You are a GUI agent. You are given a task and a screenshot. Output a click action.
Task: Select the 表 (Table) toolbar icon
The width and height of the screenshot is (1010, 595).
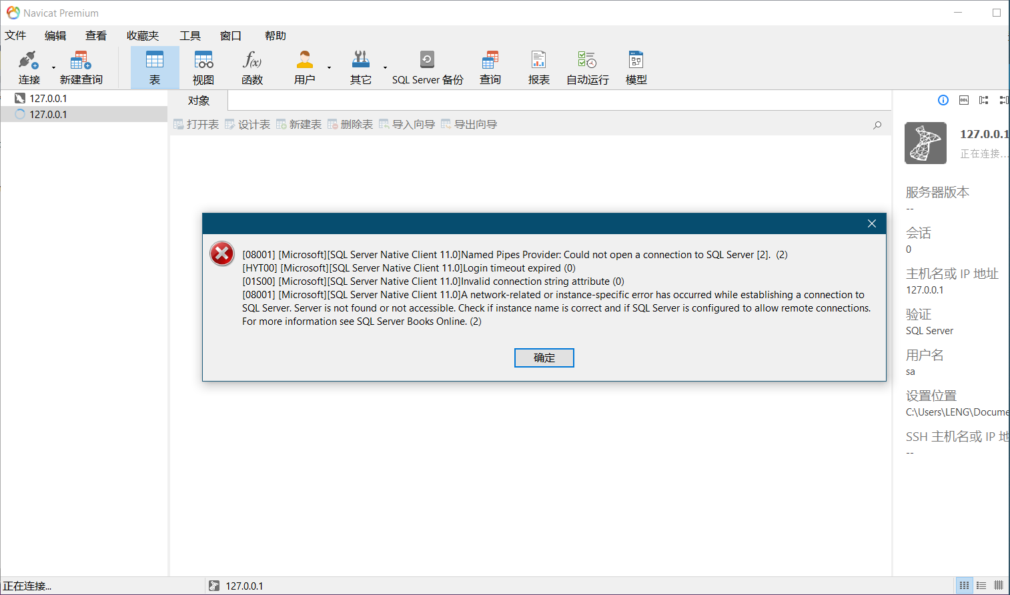pyautogui.click(x=155, y=67)
